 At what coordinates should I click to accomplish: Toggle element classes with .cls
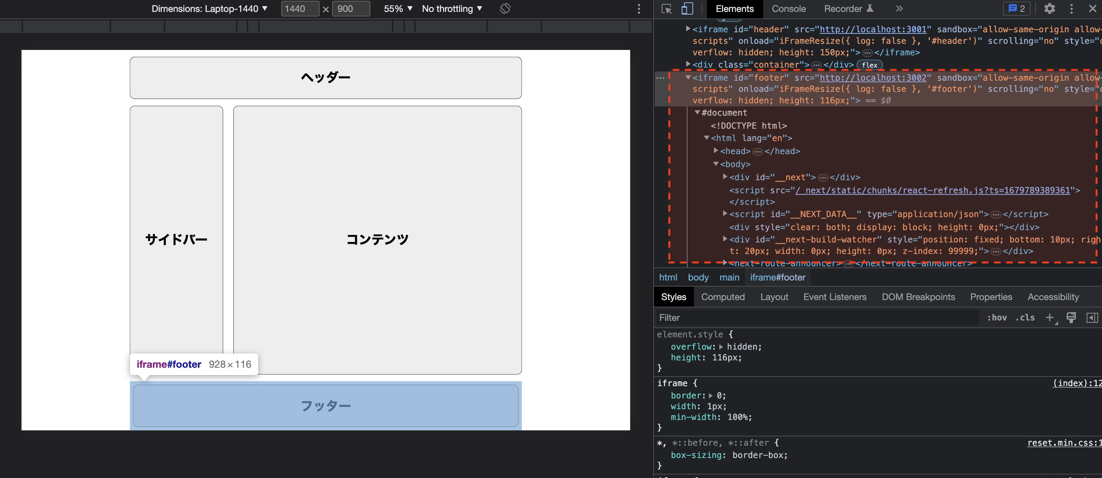click(1025, 317)
